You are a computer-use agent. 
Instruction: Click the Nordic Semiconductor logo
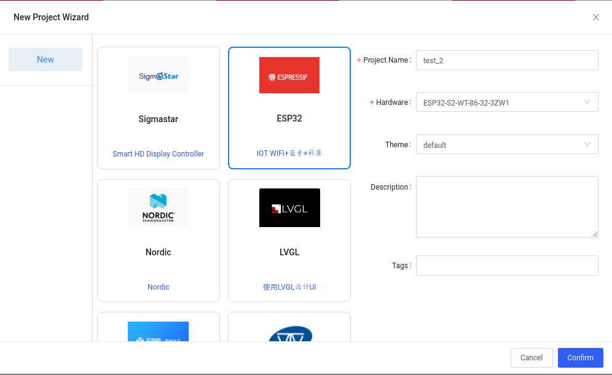tap(158, 208)
